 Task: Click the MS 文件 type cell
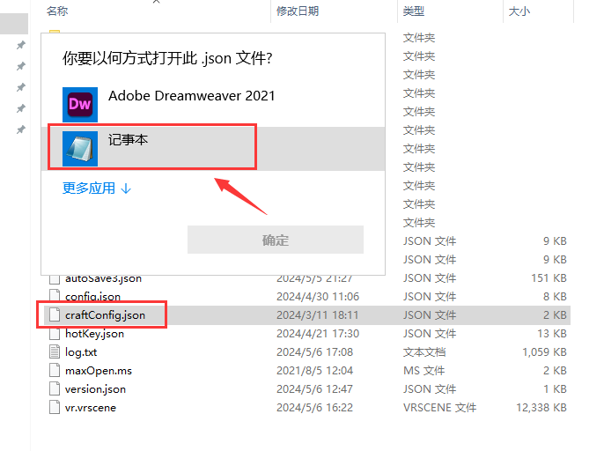(x=424, y=371)
